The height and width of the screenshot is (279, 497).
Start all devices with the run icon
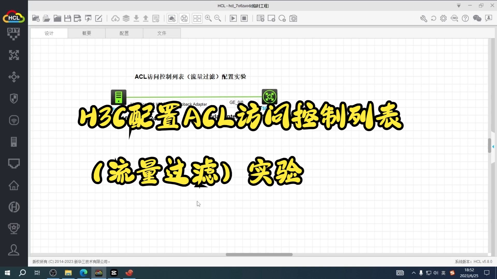click(233, 18)
